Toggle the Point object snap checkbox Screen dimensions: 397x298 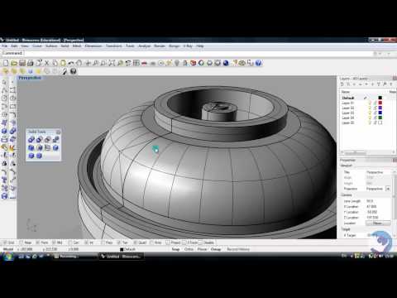tap(38, 243)
